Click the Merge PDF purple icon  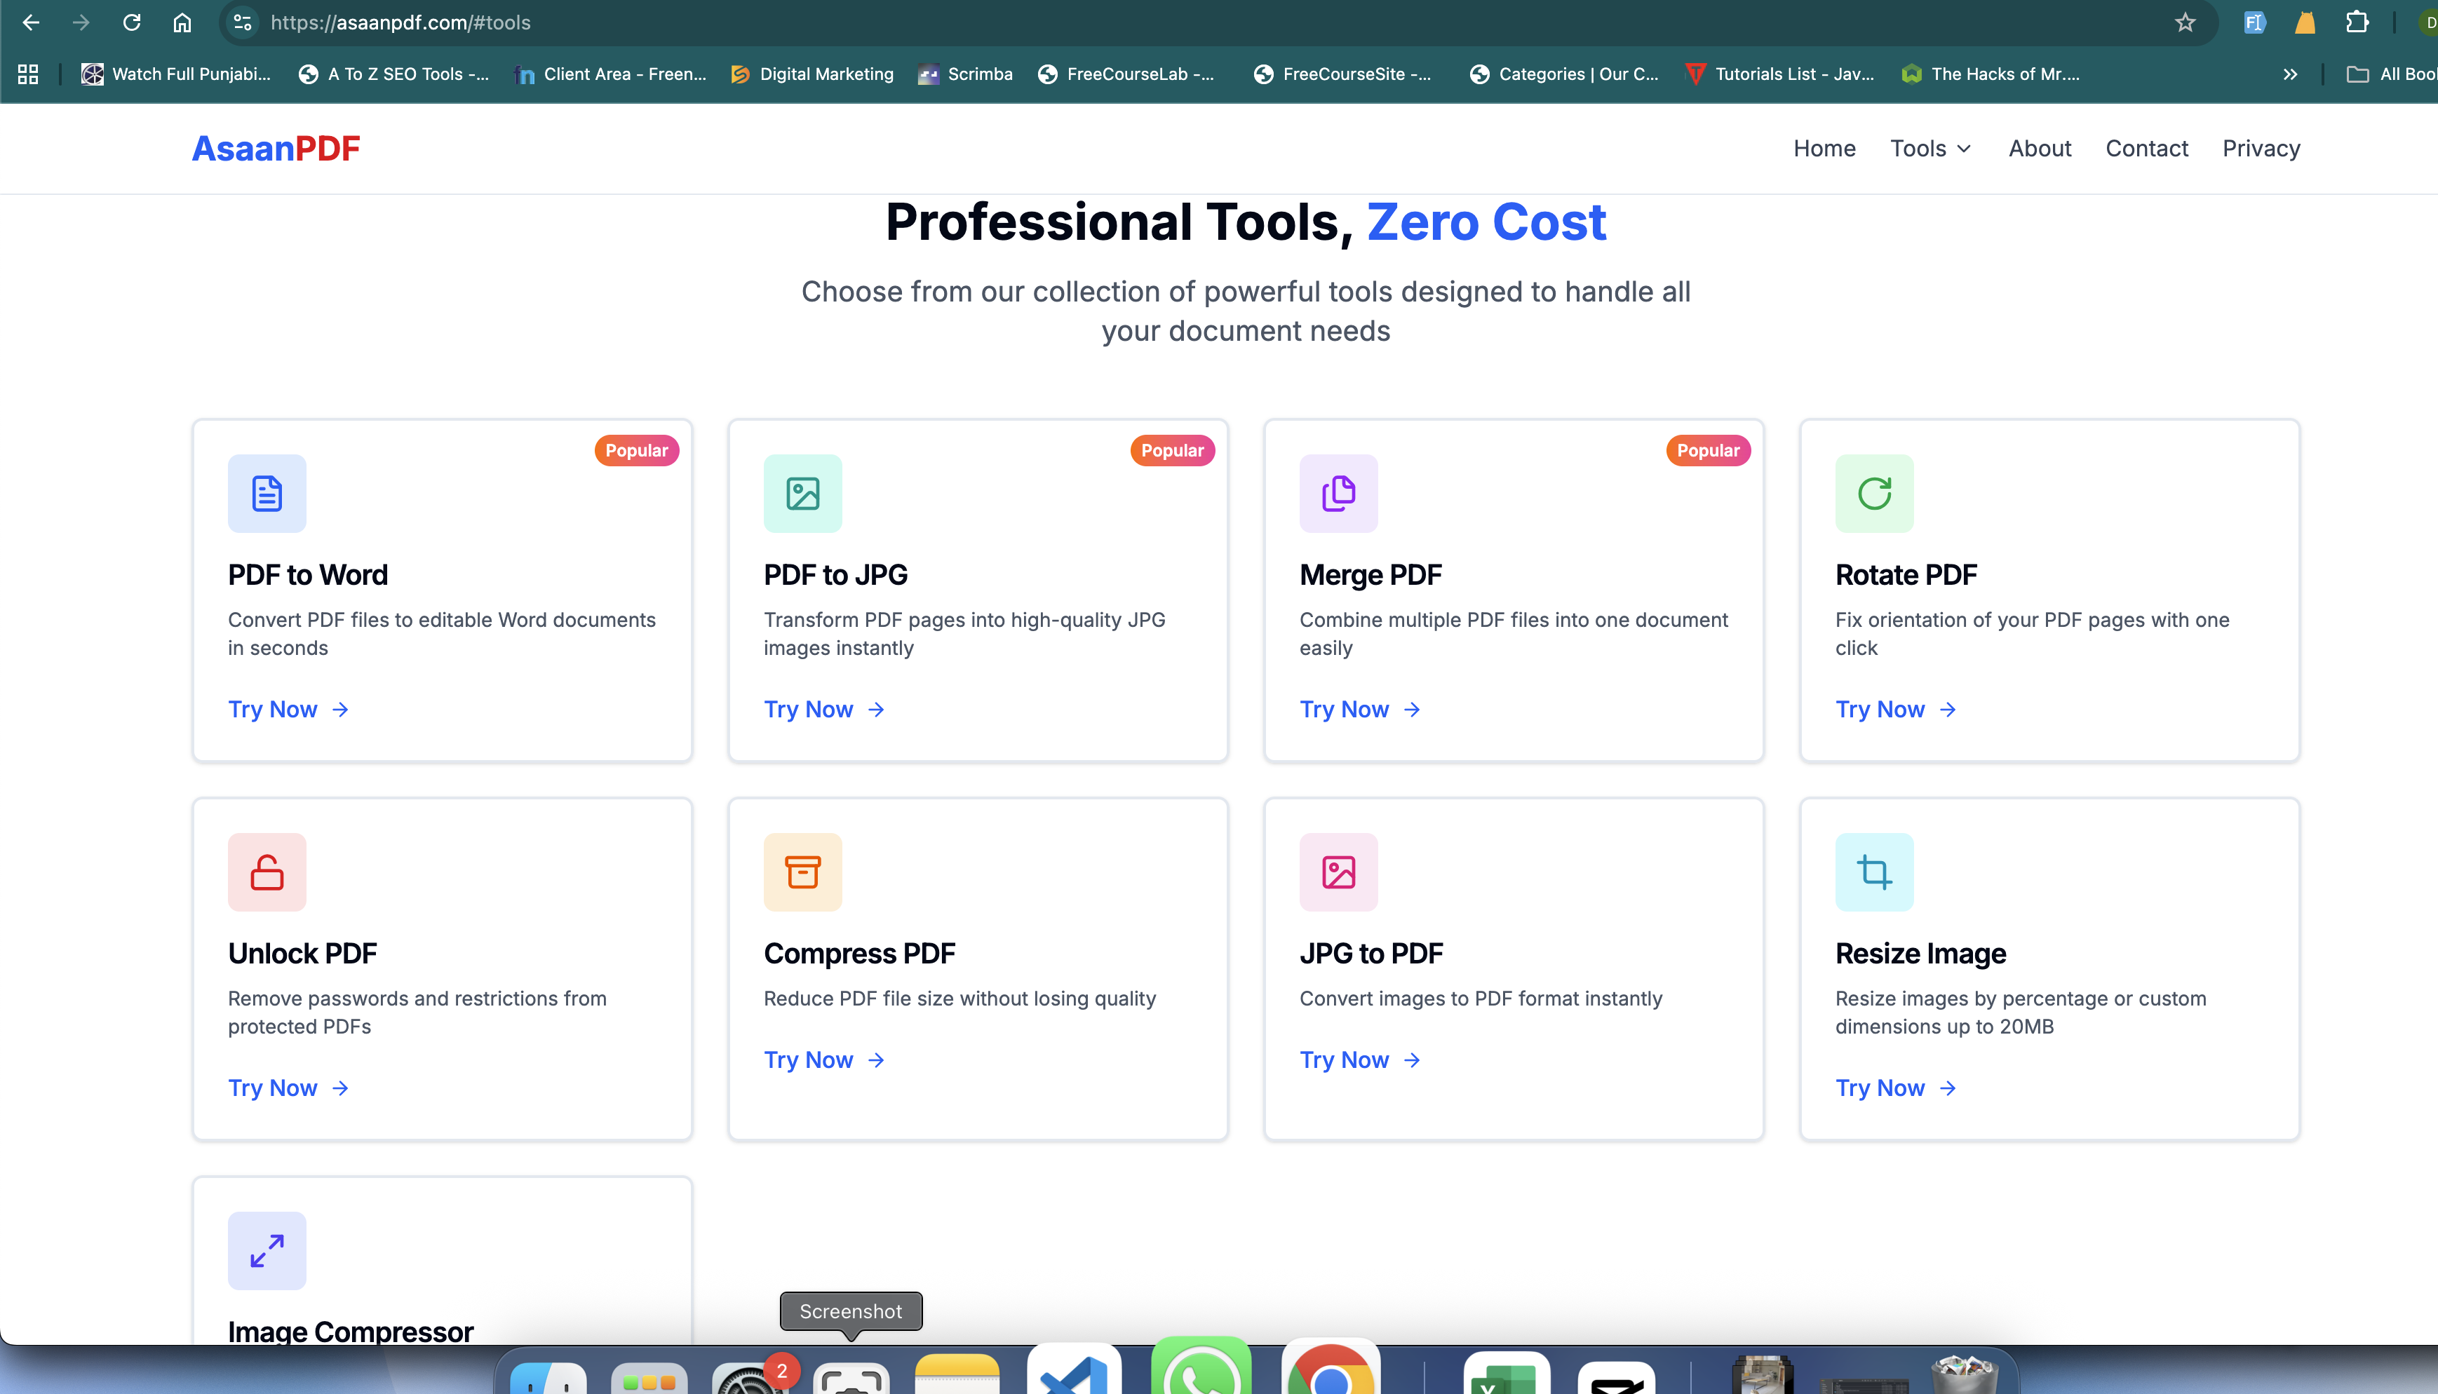pyautogui.click(x=1338, y=493)
